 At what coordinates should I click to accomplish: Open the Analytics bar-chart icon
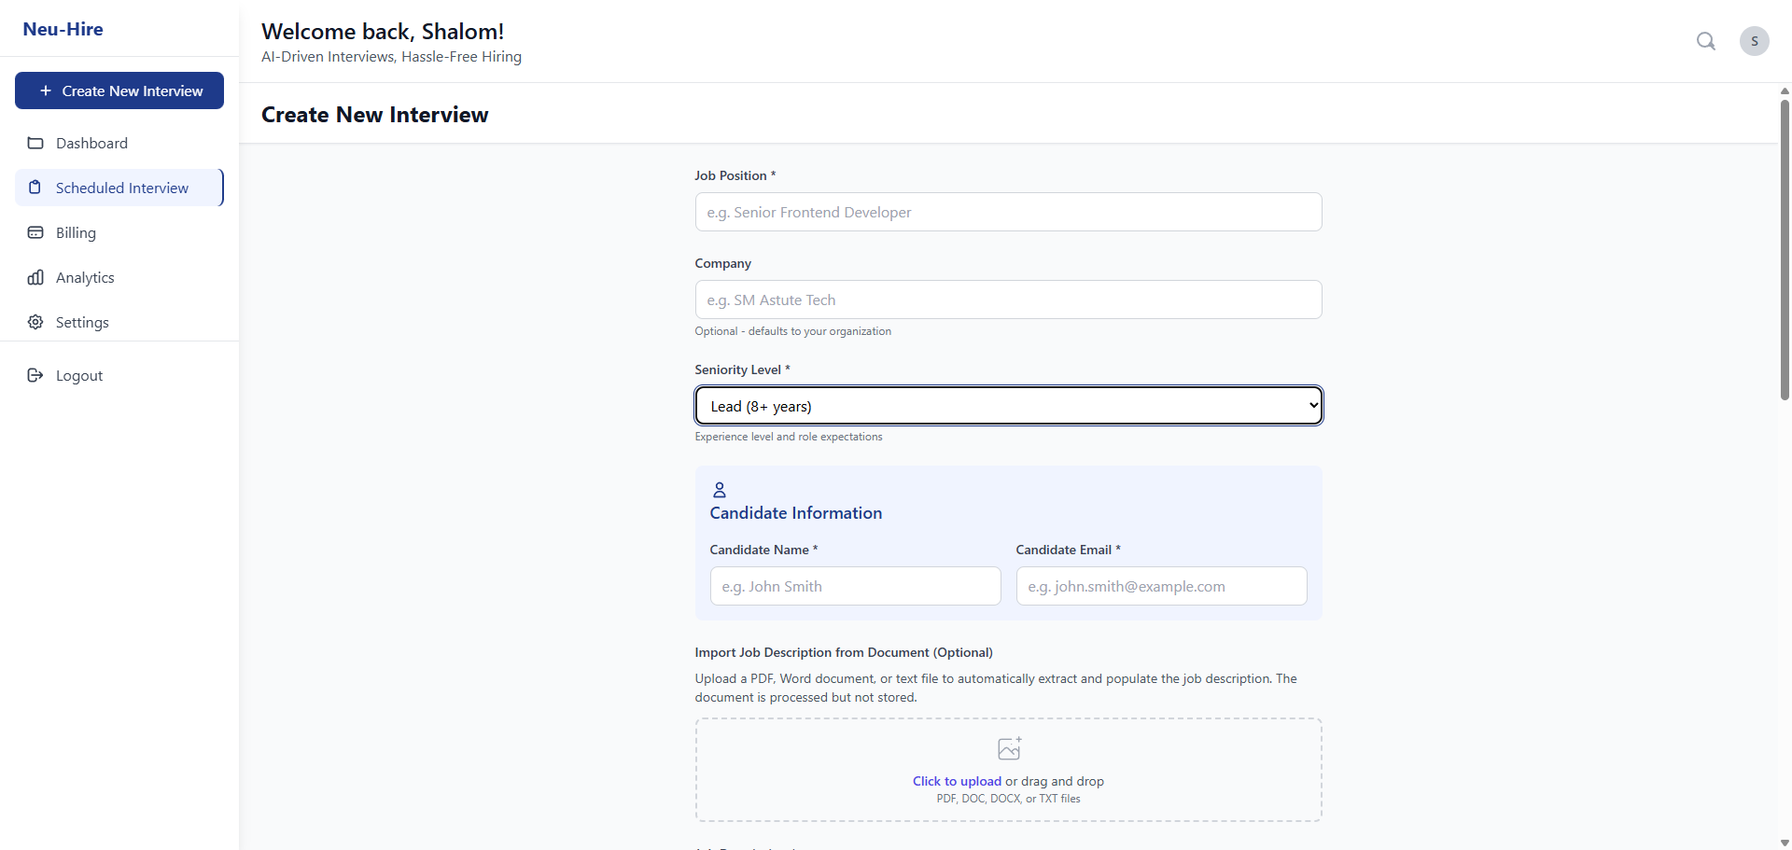(x=35, y=277)
